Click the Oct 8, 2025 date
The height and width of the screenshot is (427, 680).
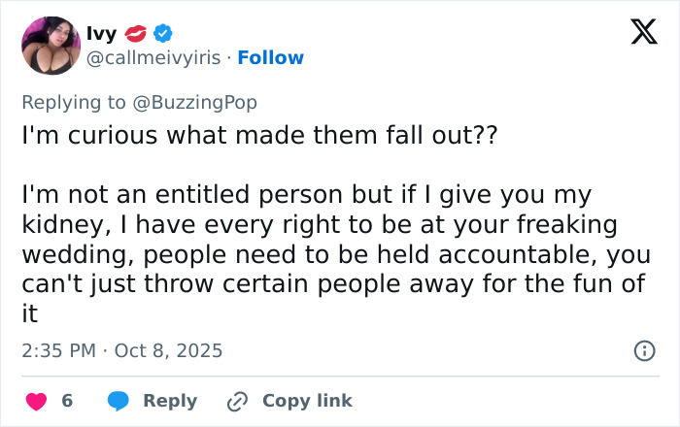[168, 350]
